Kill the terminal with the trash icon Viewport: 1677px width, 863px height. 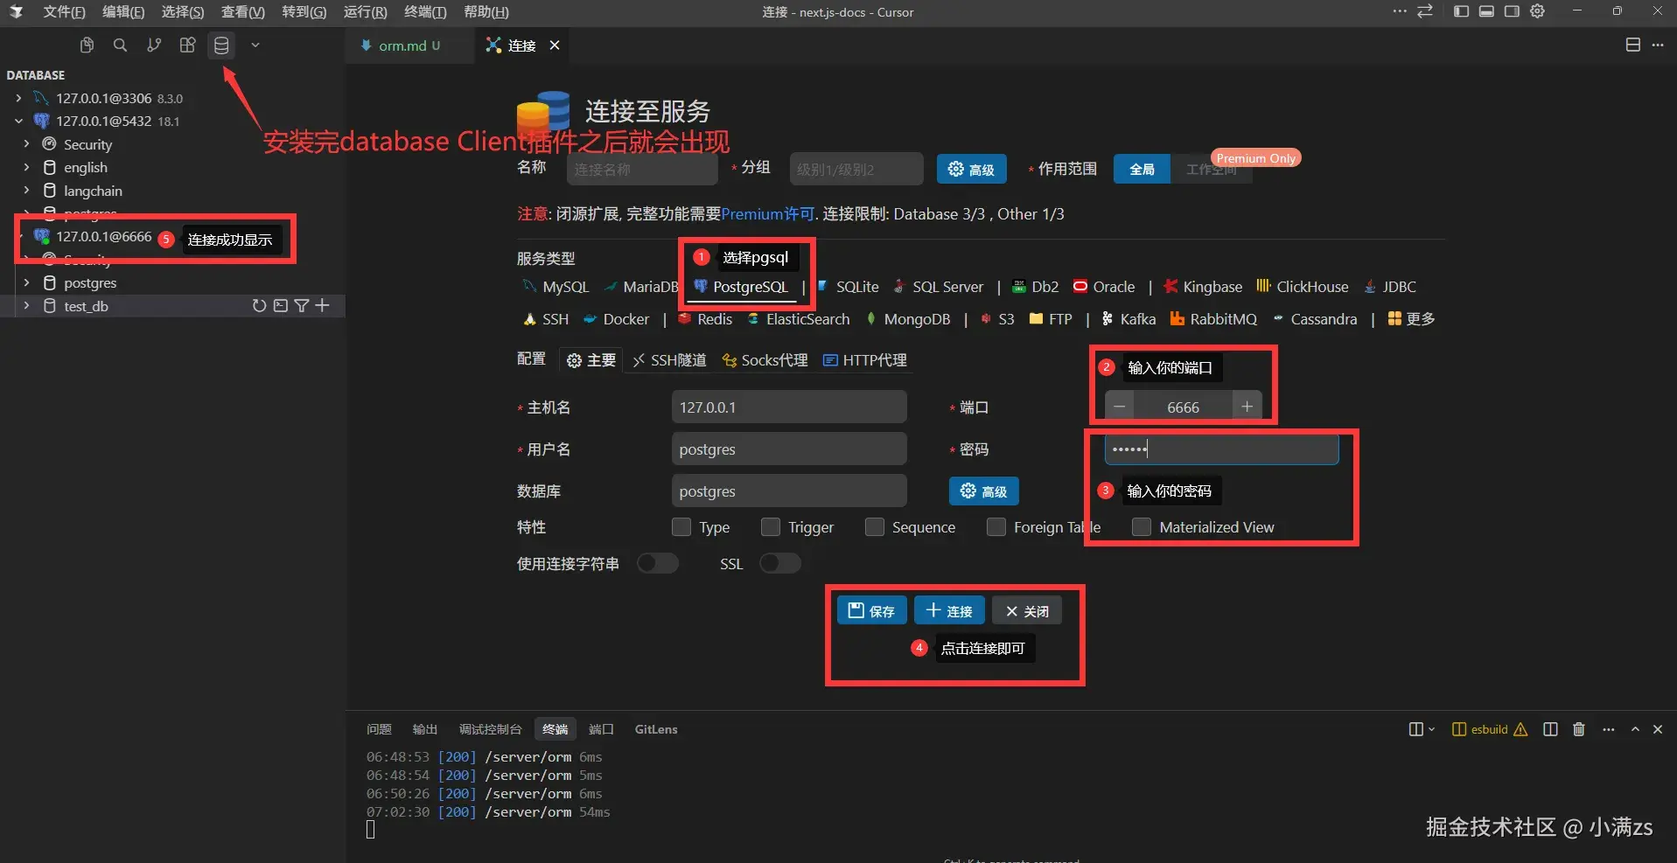pyautogui.click(x=1579, y=729)
